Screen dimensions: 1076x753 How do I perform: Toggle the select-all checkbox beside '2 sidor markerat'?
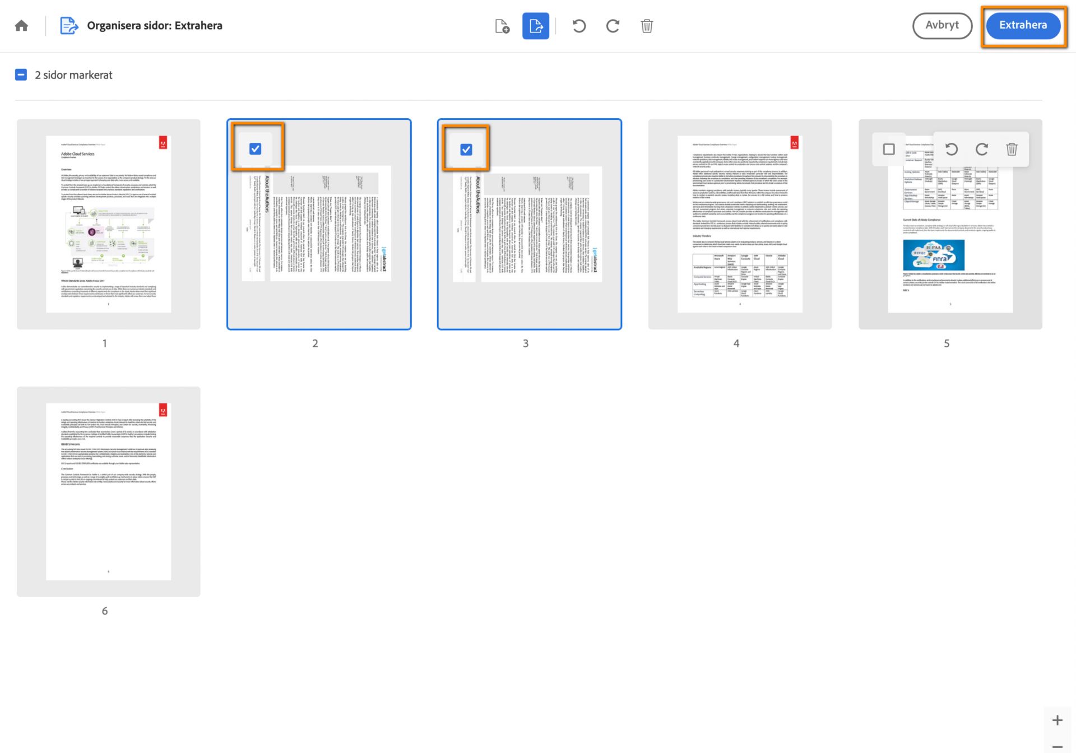tap(21, 75)
